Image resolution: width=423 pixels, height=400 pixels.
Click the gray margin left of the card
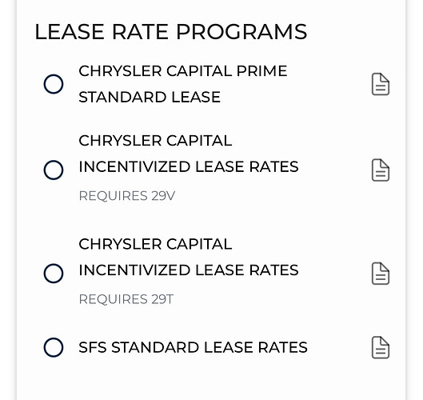tap(8, 200)
